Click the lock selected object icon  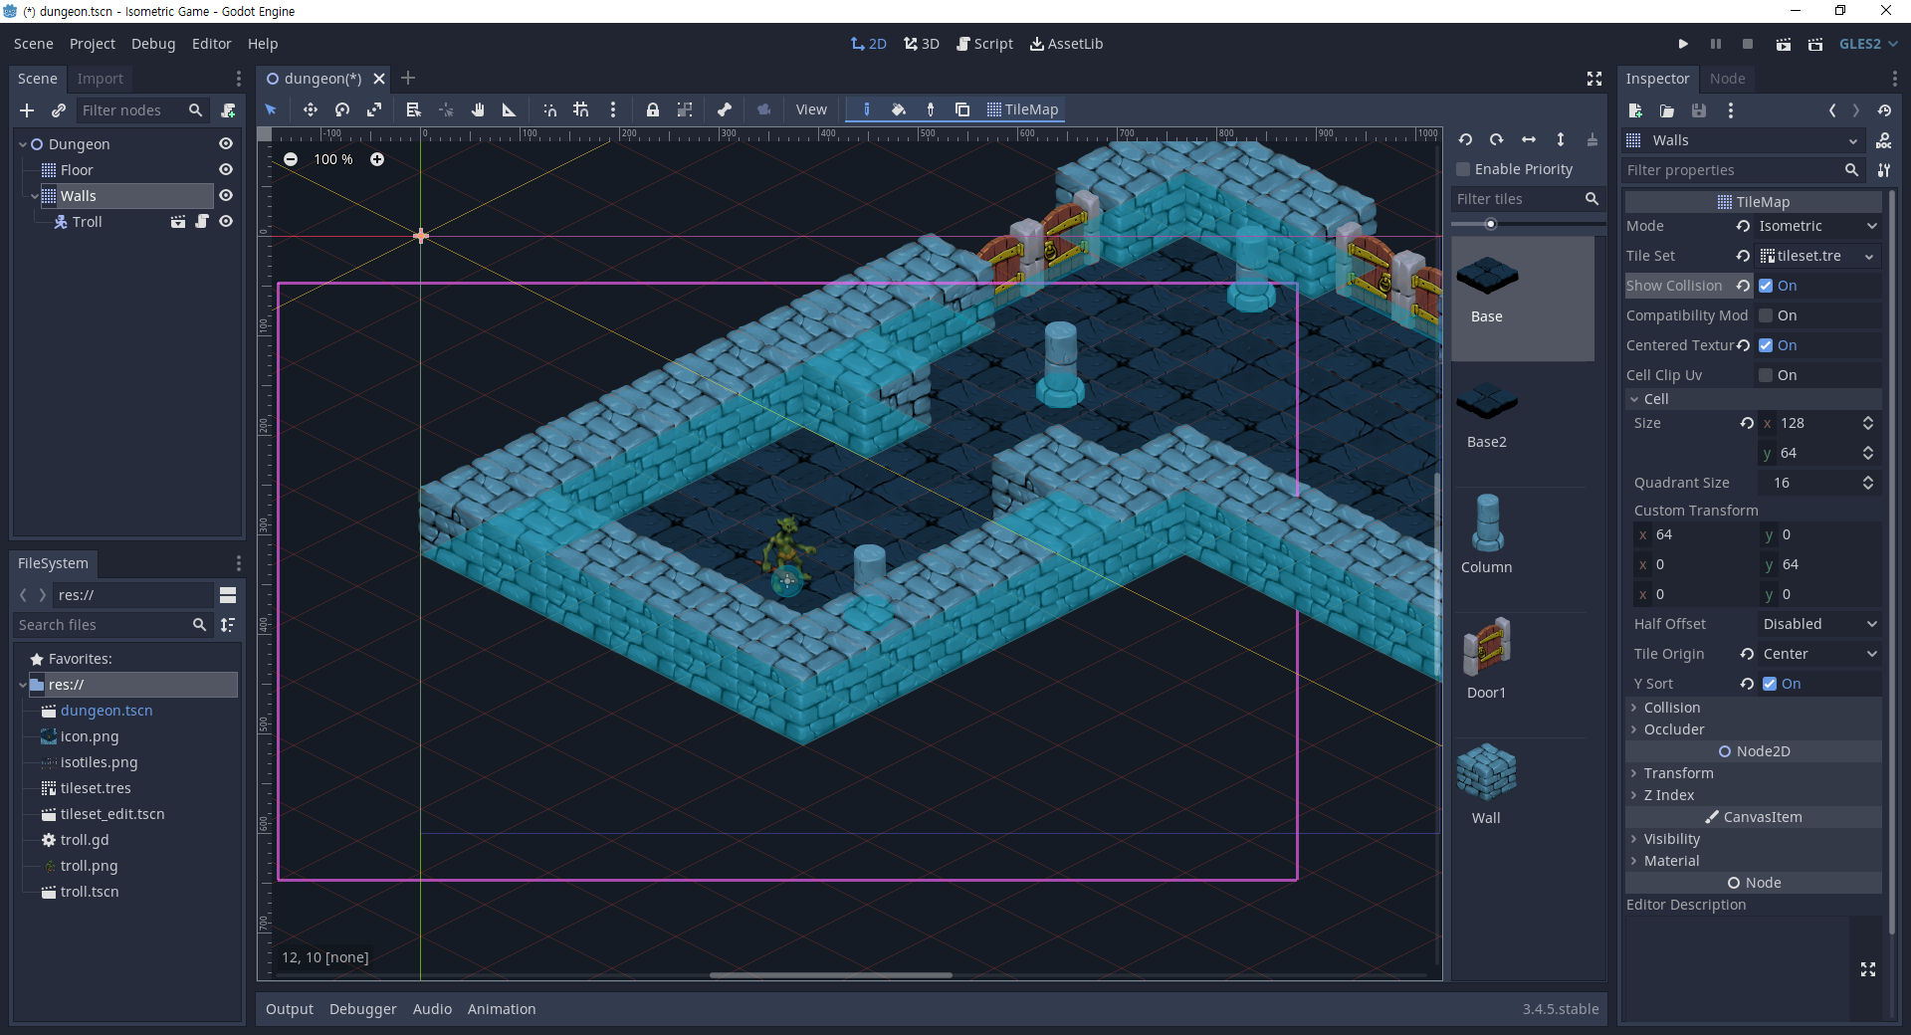[653, 109]
